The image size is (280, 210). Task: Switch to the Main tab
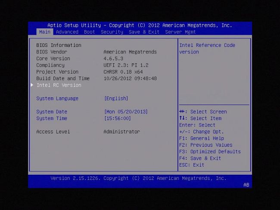pyautogui.click(x=45, y=32)
